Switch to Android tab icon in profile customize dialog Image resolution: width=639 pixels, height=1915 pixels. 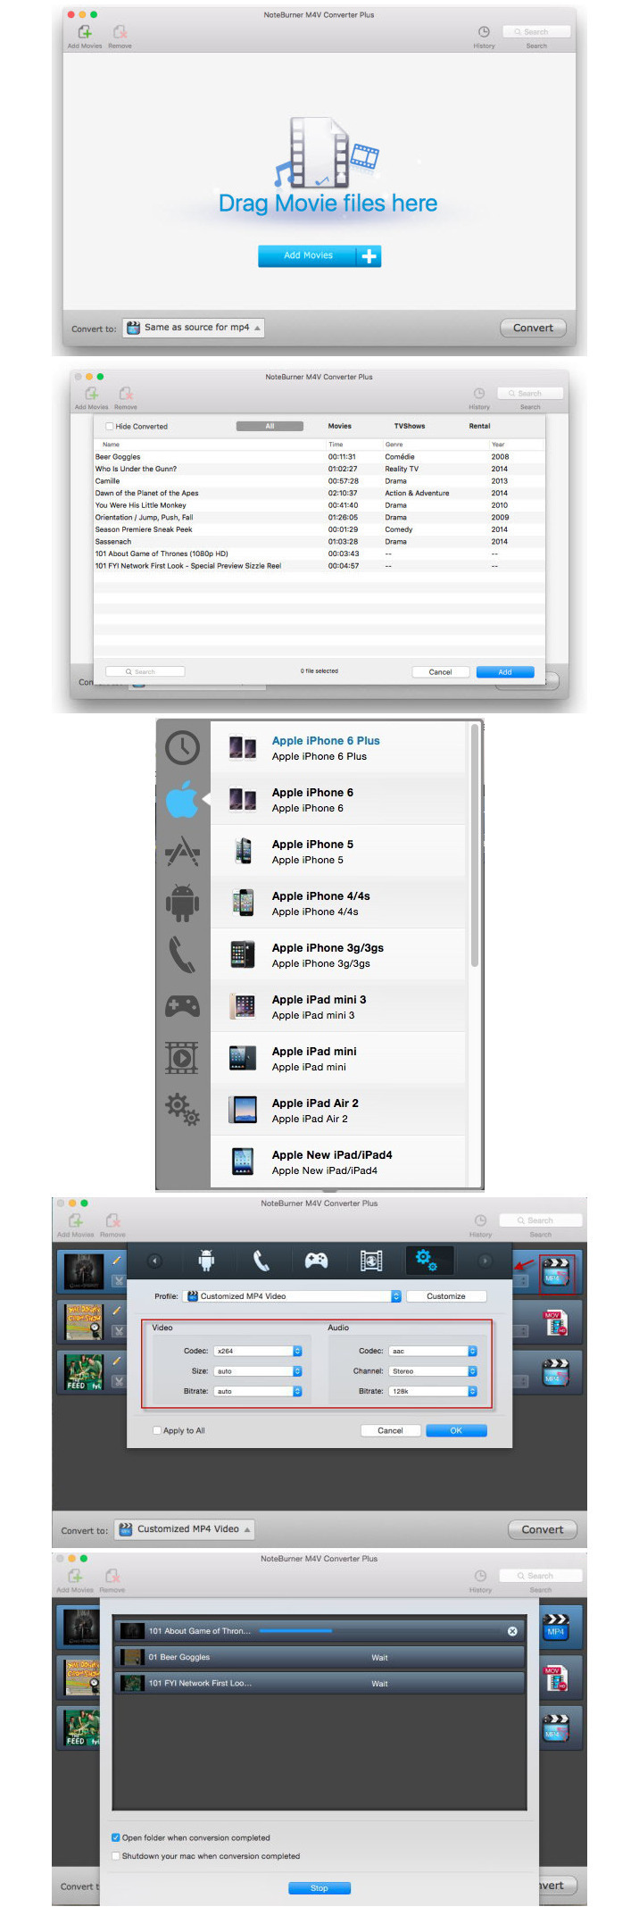[x=207, y=1261]
